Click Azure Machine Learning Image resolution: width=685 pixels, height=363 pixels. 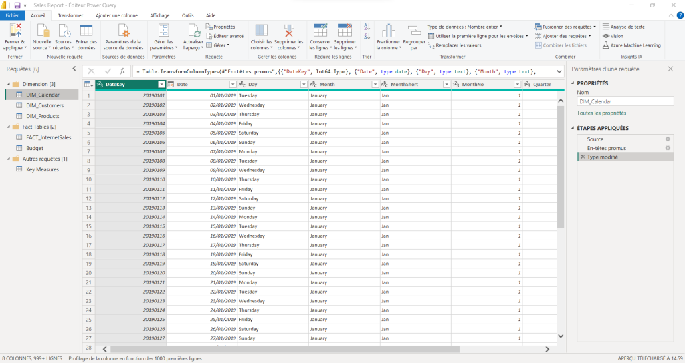click(631, 45)
